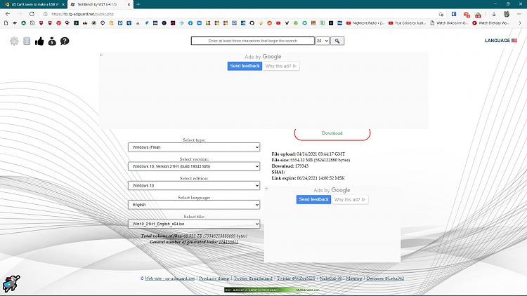527x296 pixels.
Task: Open the browser three-dots menu
Action: [x=519, y=14]
